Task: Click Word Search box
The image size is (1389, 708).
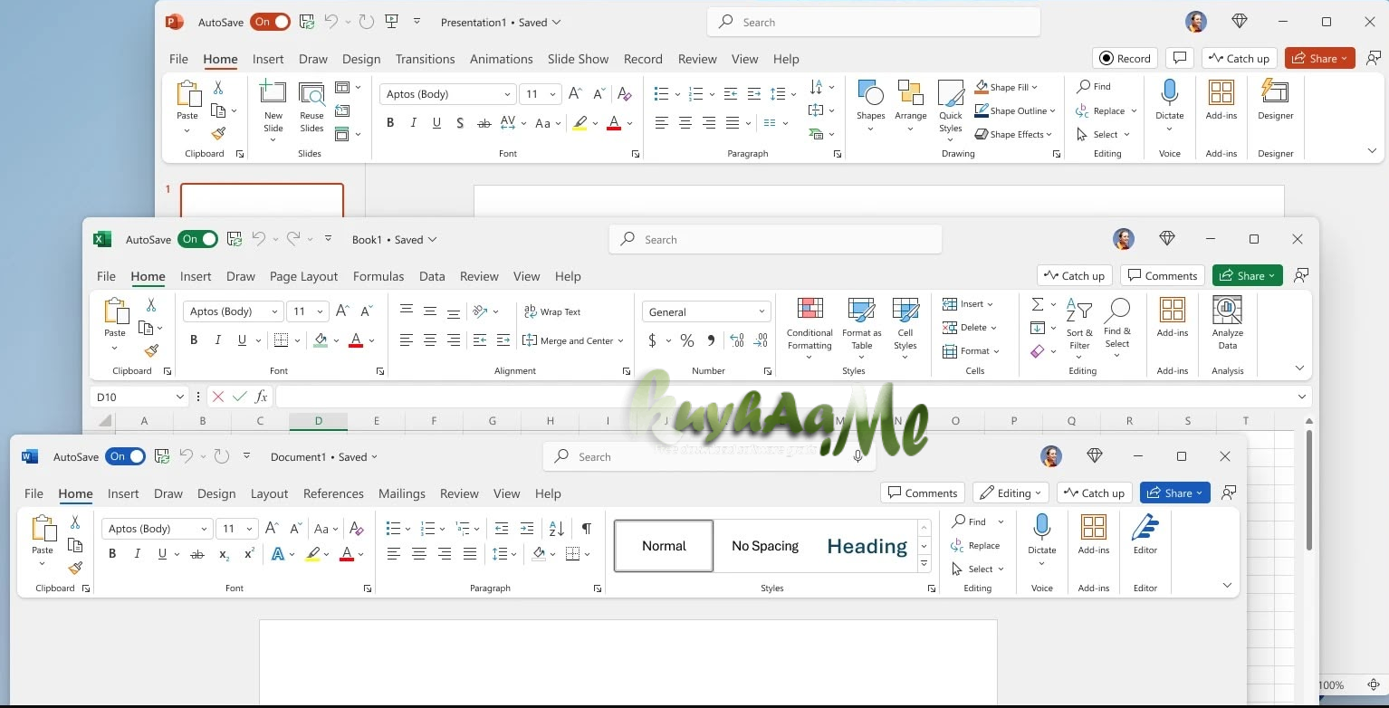Action: pyautogui.click(x=709, y=456)
